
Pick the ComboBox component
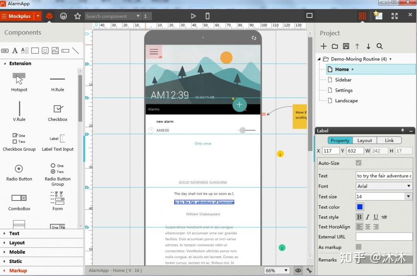[19, 203]
